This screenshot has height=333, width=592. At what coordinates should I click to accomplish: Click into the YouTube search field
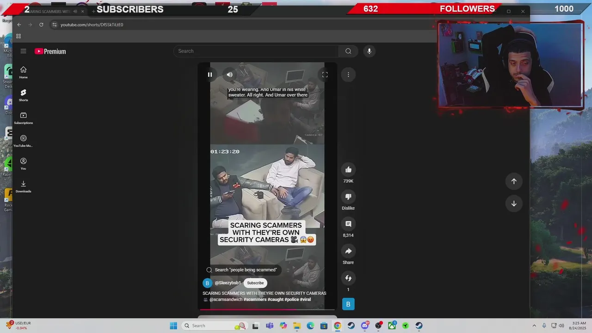click(x=256, y=51)
